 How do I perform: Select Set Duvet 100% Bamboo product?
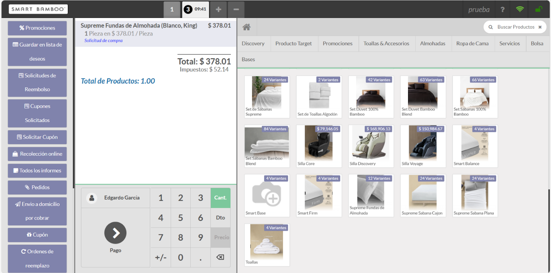tap(371, 97)
